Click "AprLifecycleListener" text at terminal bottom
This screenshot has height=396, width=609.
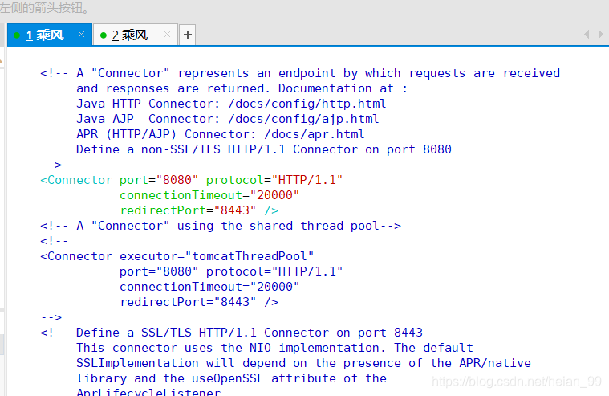[x=148, y=392]
